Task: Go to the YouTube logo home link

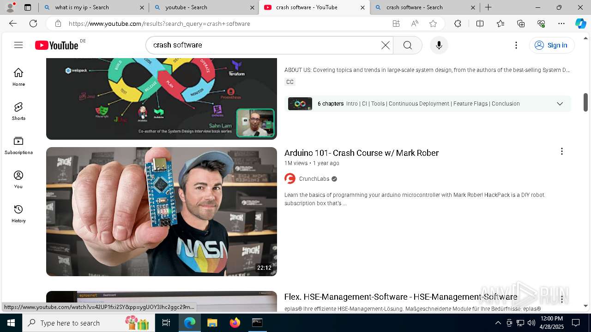Action: click(57, 45)
